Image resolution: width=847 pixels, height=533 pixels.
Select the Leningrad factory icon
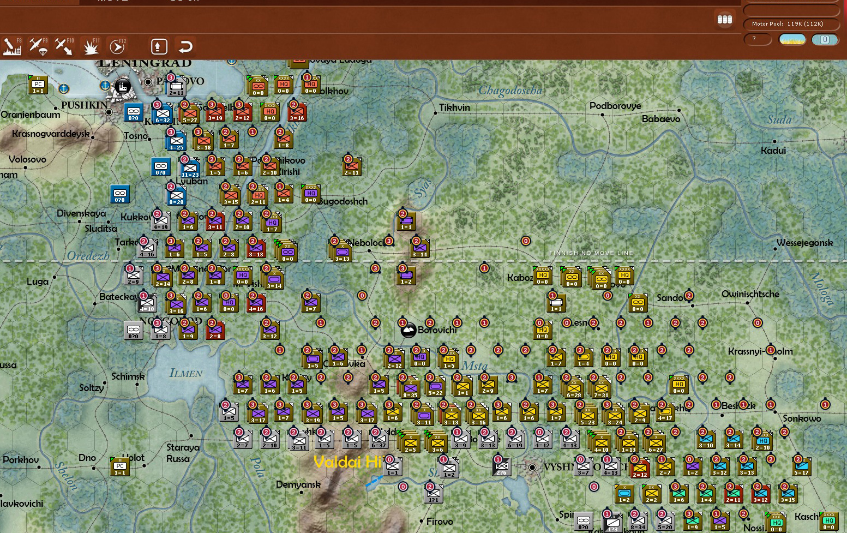click(123, 87)
